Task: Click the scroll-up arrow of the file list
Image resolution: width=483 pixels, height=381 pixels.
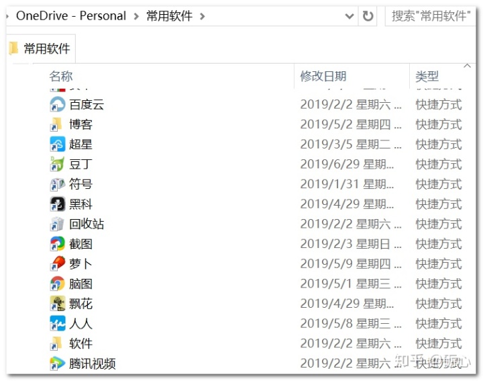Action: point(467,66)
